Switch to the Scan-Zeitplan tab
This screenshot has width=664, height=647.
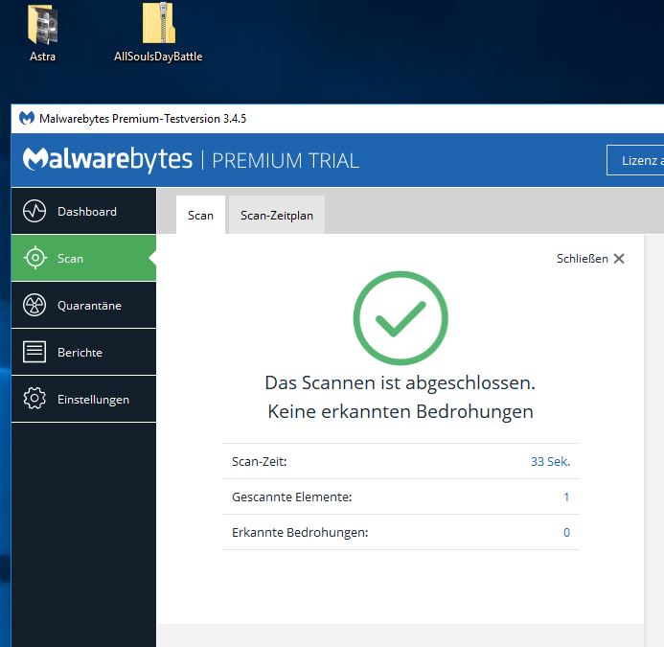[277, 215]
